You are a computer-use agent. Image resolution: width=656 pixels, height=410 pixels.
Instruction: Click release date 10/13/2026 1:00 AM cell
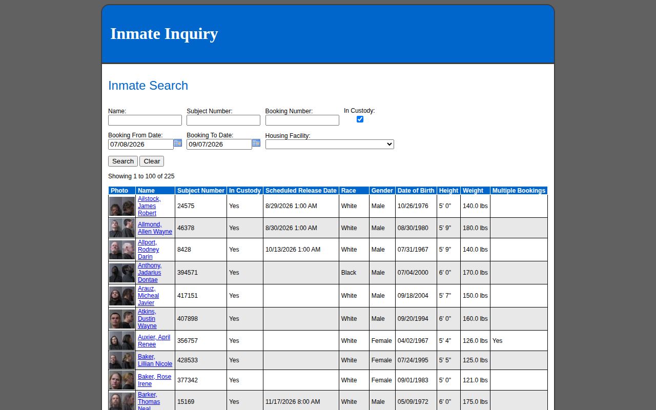click(301, 250)
